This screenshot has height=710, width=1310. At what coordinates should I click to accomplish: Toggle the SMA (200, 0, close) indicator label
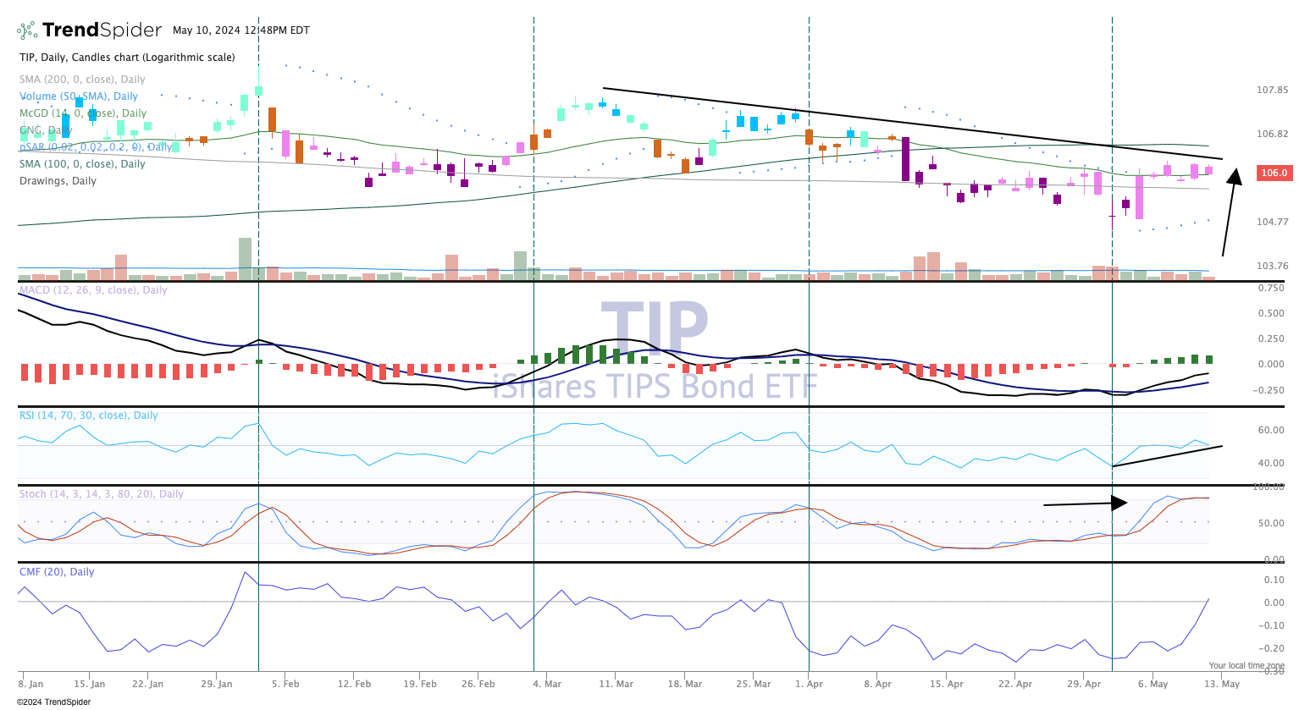[82, 80]
